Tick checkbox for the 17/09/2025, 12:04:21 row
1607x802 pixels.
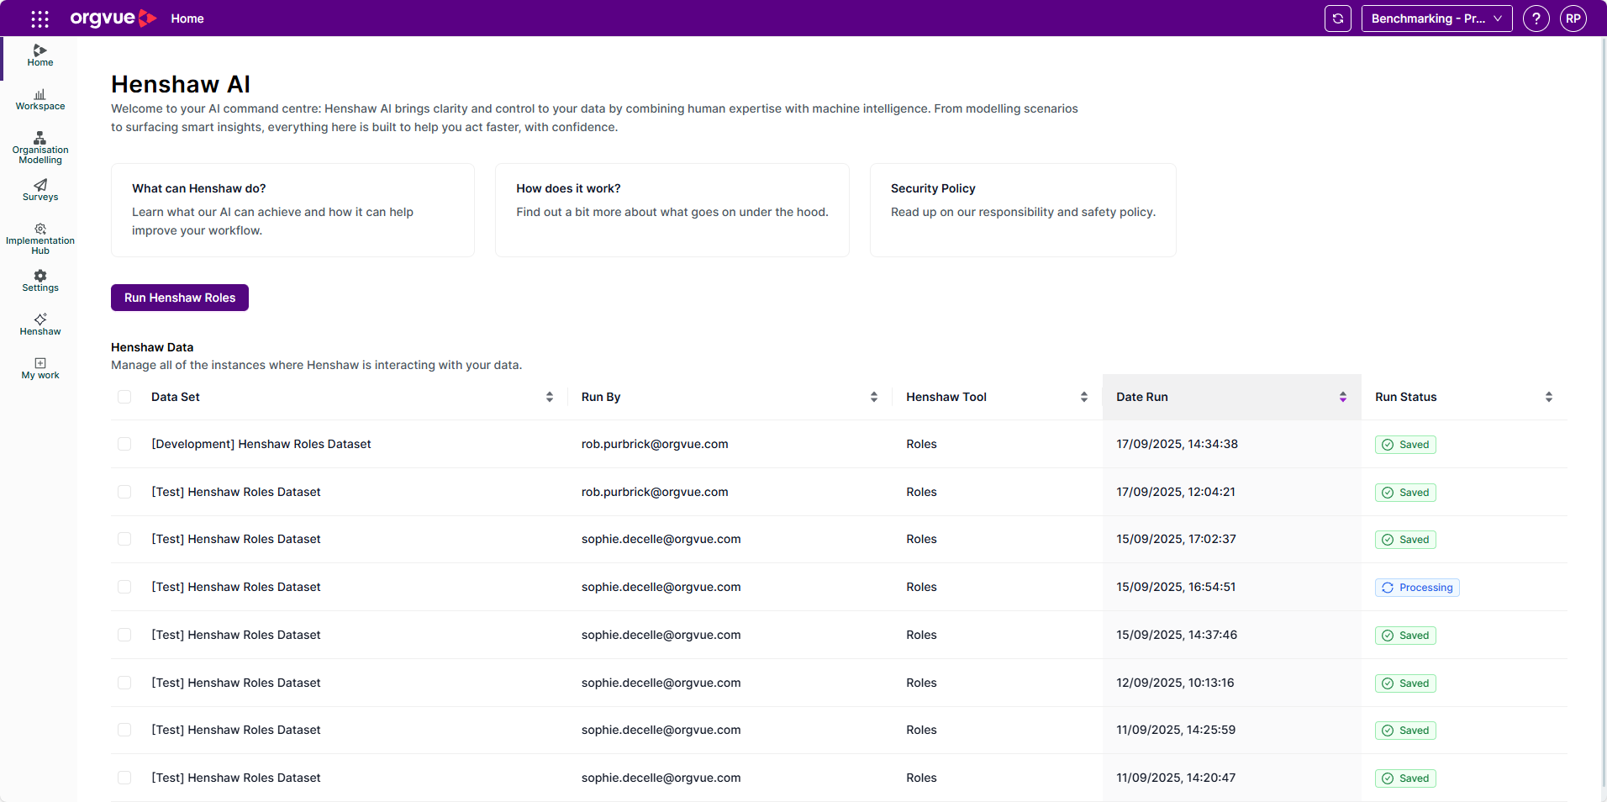(x=124, y=492)
